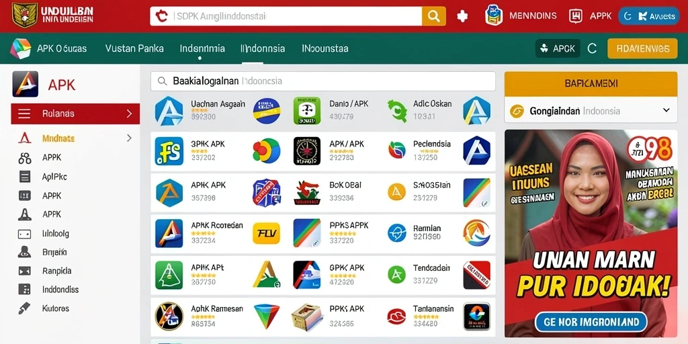Open the woman in hijab advertisement banner

(x=591, y=233)
